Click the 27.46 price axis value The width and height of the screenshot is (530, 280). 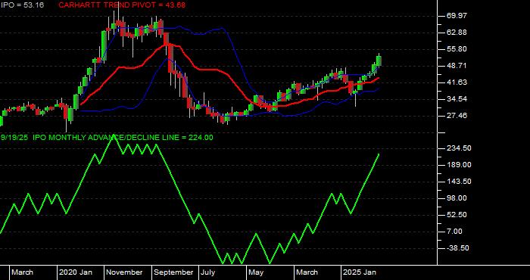point(457,116)
